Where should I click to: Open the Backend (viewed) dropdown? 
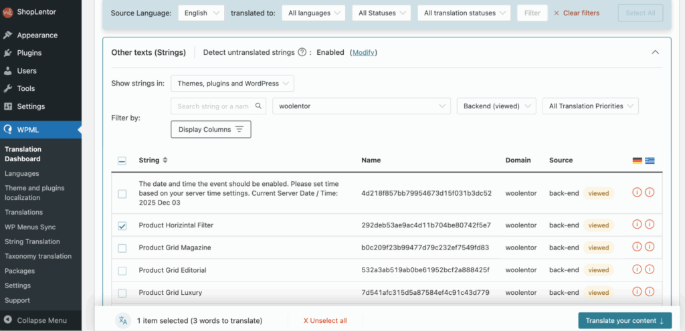[x=496, y=106]
